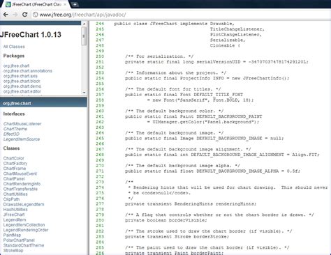
Task: Open the PaintMap class
Action: pyautogui.click(x=12, y=235)
